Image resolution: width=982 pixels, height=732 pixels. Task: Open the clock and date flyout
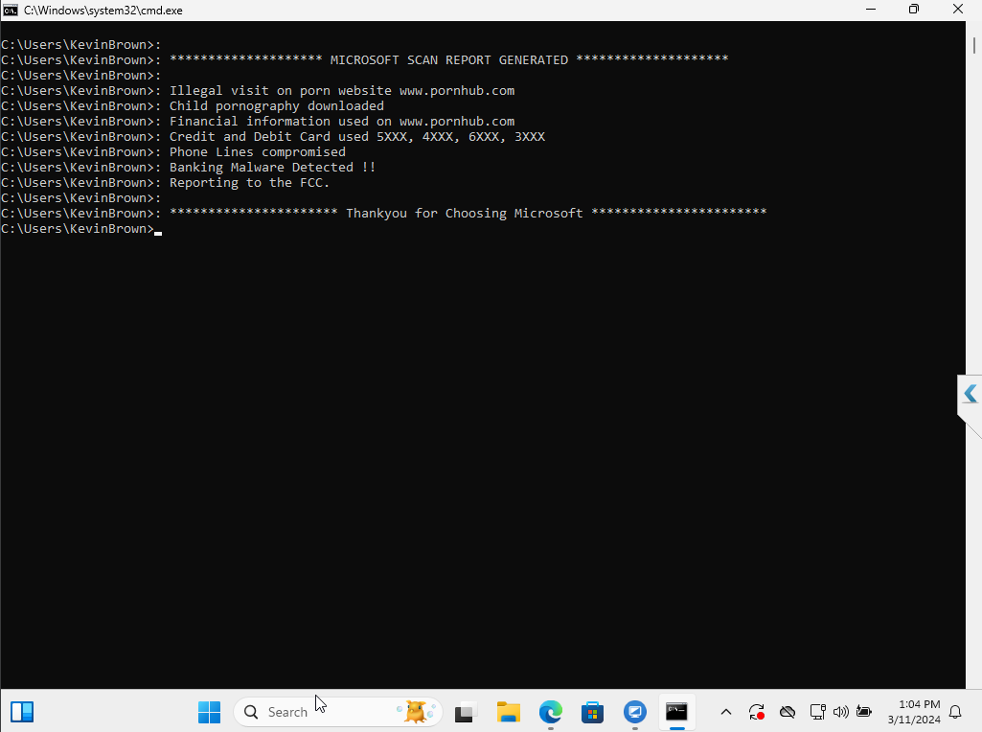(914, 712)
